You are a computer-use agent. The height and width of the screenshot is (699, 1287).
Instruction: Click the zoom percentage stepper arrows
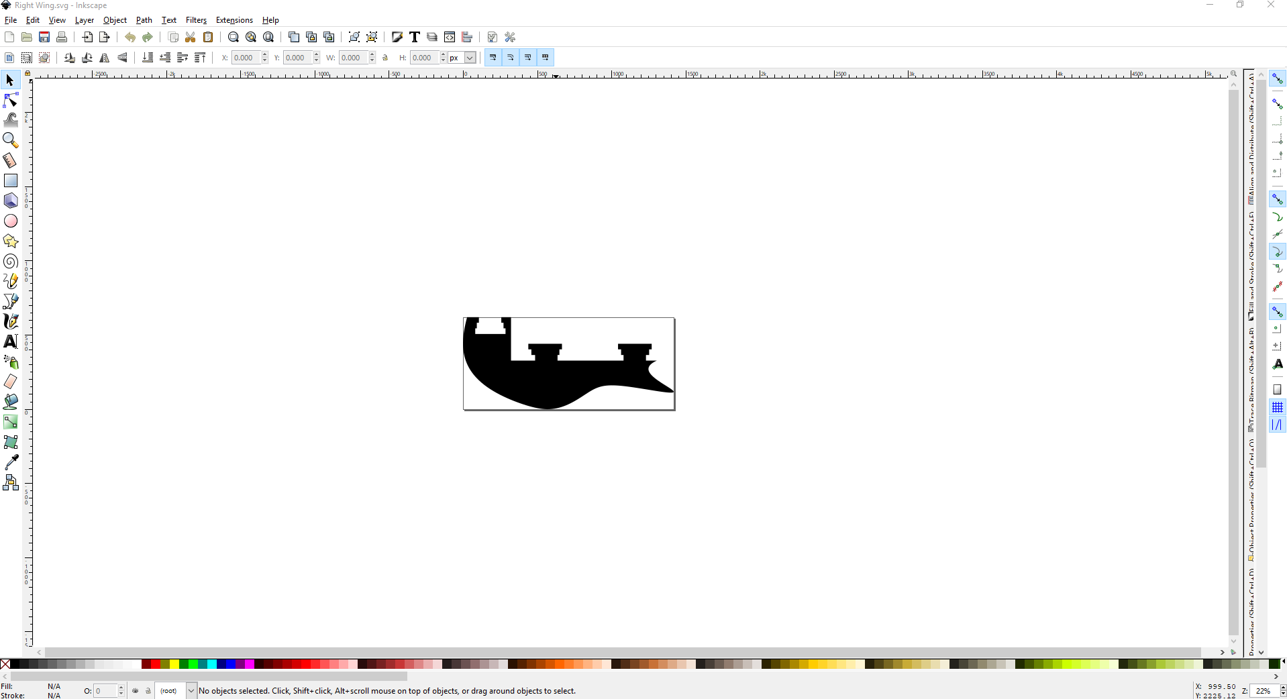coord(1282,690)
